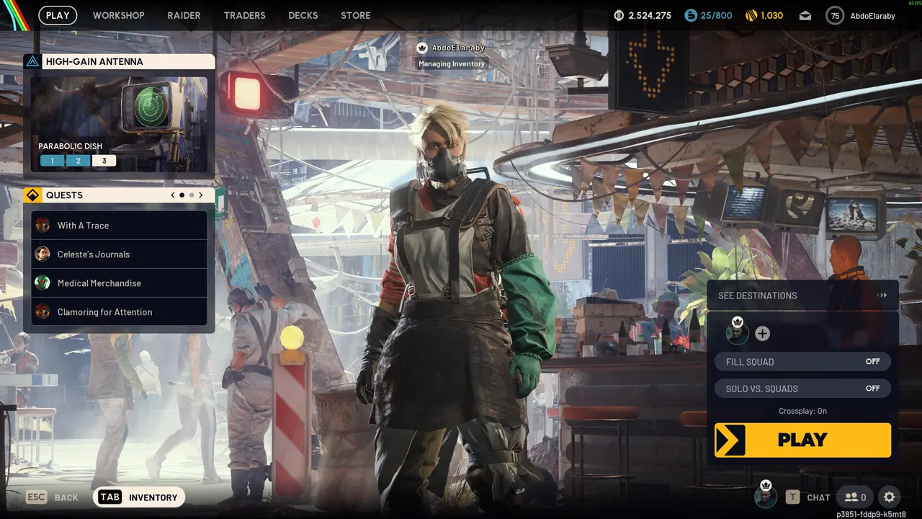Click the Crossplay: On label
922x519 pixels.
tap(802, 411)
